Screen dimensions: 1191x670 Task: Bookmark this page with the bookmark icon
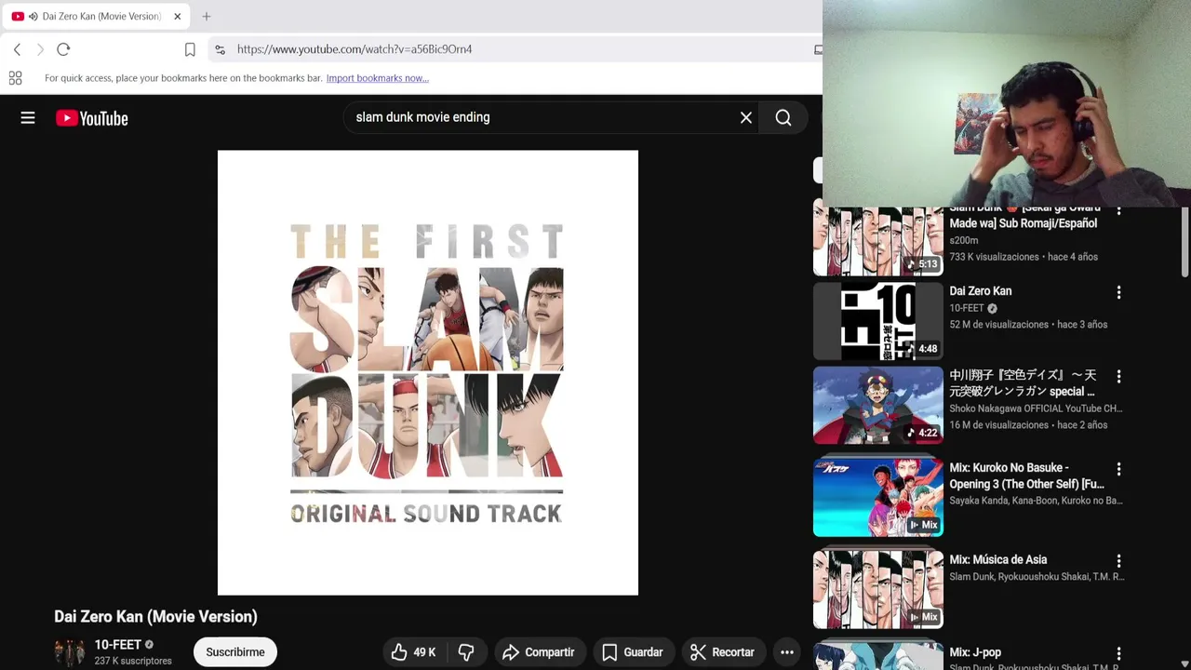pos(190,49)
